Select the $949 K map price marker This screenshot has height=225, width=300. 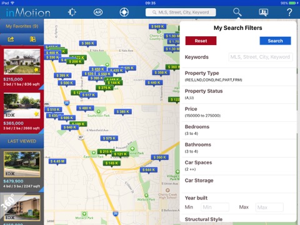[x=157, y=27]
